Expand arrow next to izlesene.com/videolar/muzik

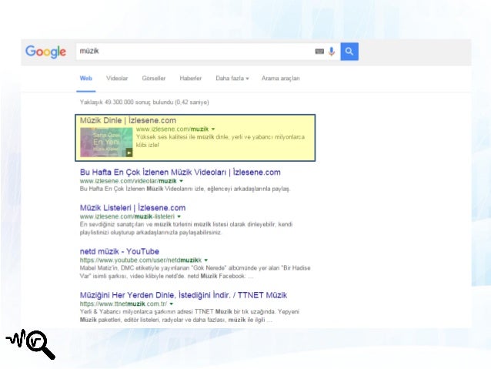click(x=181, y=181)
